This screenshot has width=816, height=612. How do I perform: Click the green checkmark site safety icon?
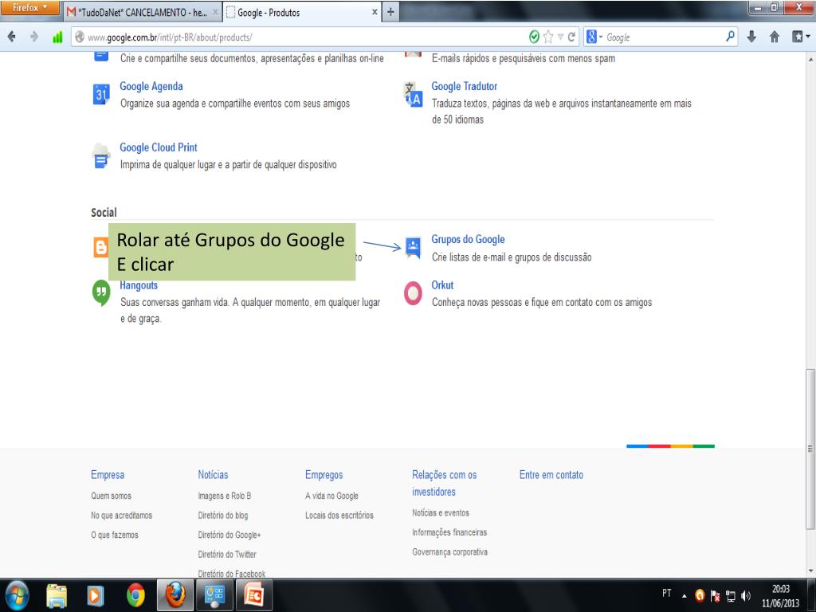coord(534,37)
